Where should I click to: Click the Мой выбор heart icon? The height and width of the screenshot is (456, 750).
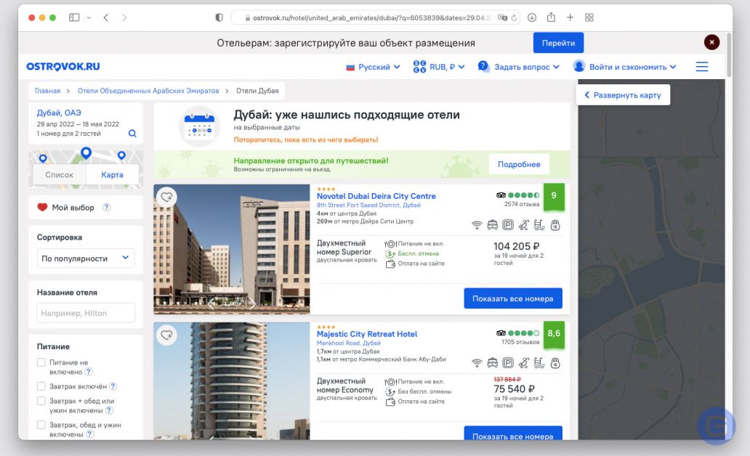(43, 208)
